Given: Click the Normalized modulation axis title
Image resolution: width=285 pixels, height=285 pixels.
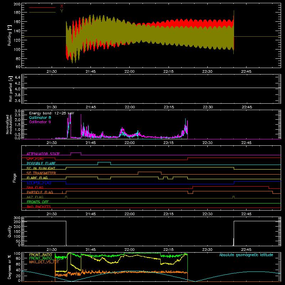Looking at the screenshot, I should [9, 124].
